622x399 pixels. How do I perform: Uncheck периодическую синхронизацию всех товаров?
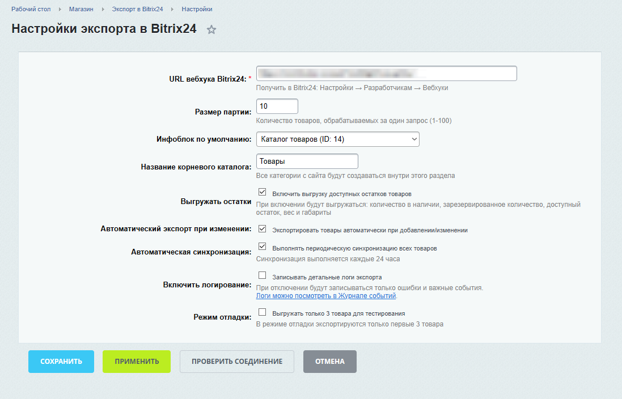262,247
